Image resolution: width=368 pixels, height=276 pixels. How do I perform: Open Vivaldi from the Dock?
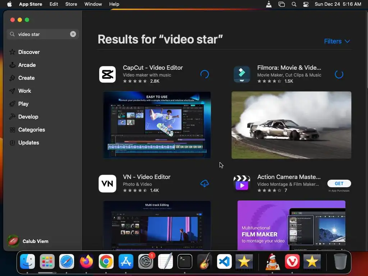[292, 262]
